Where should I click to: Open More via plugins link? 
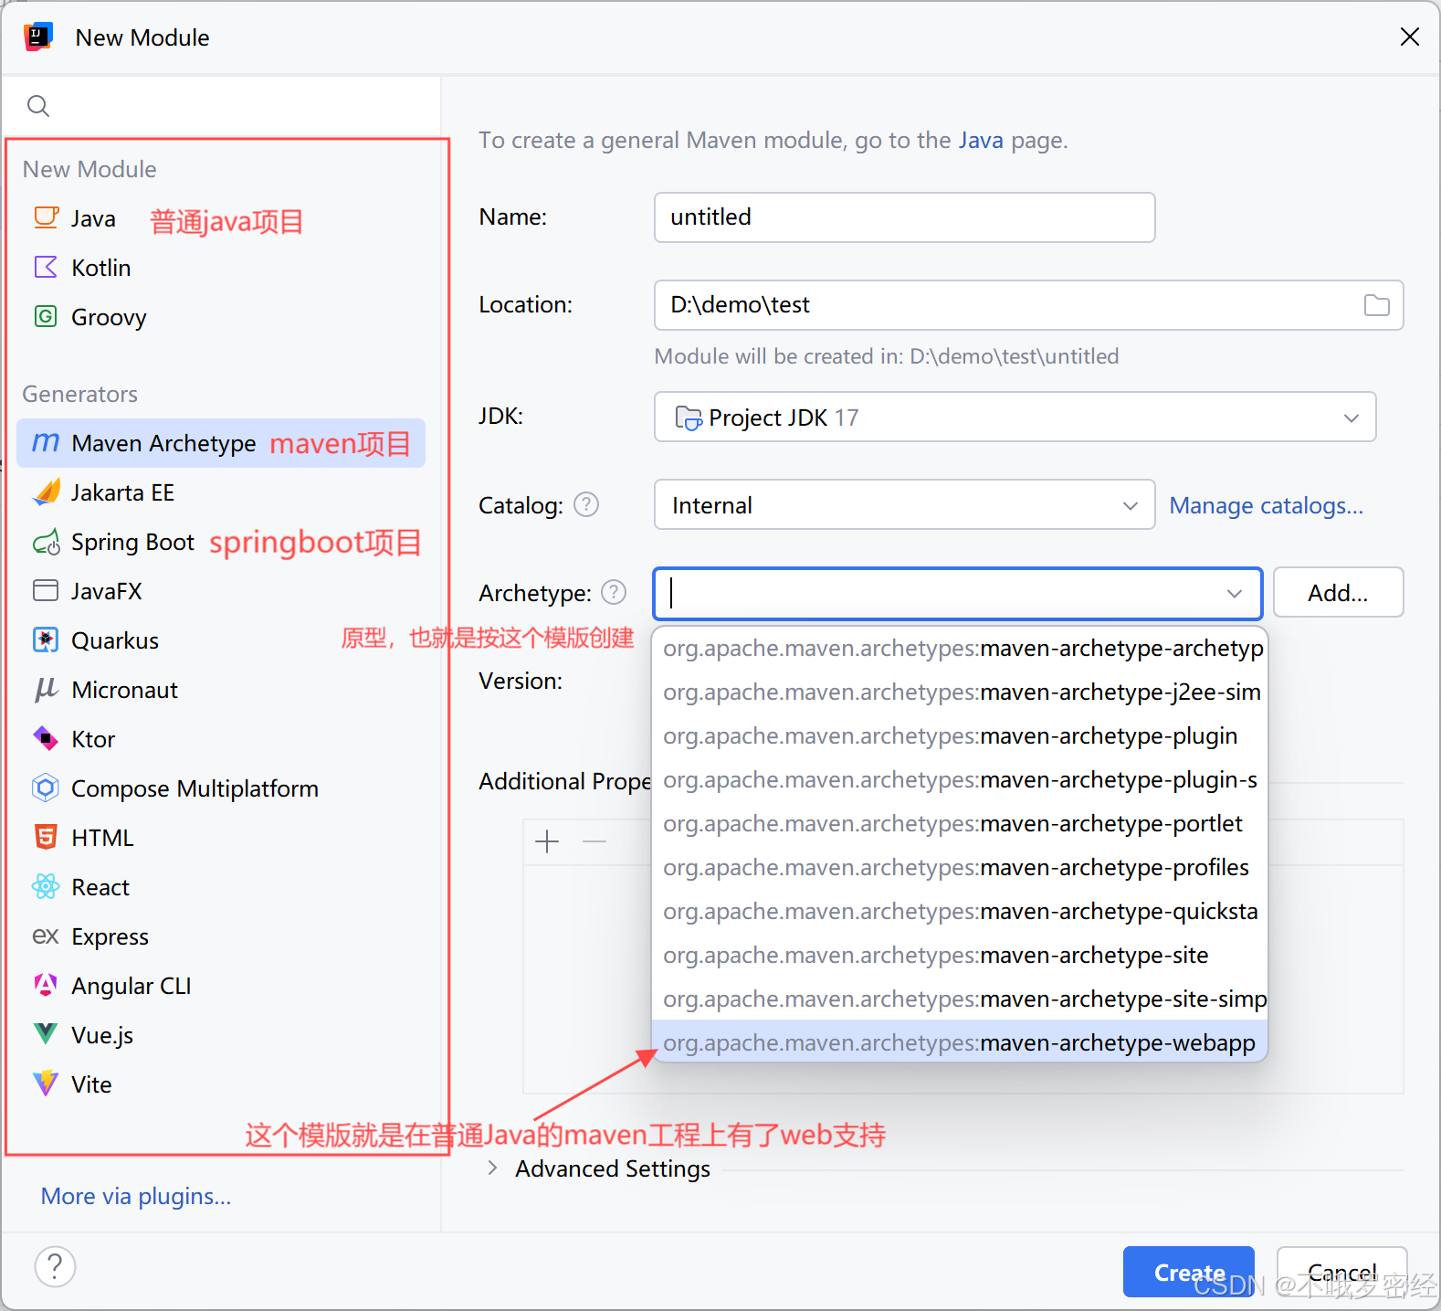tap(136, 1196)
